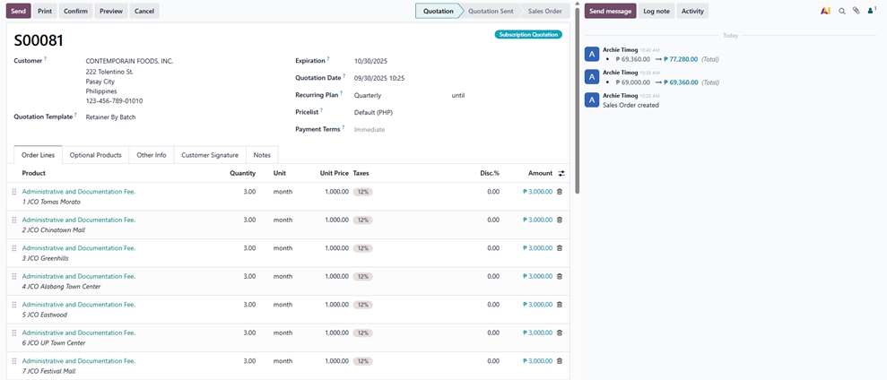This screenshot has height=380, width=887.
Task: Click trash icon for 4 JCO Alabang line
Action: coord(560,276)
